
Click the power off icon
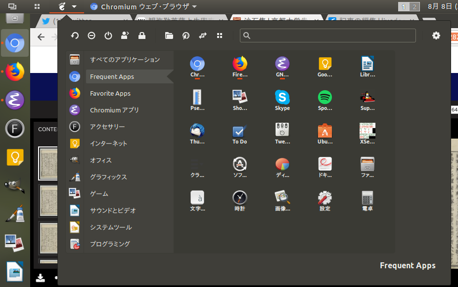(108, 36)
